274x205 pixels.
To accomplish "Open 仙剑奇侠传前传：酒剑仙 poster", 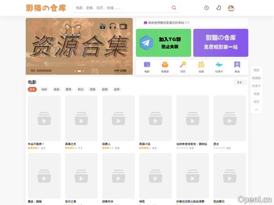I will coord(193,118).
